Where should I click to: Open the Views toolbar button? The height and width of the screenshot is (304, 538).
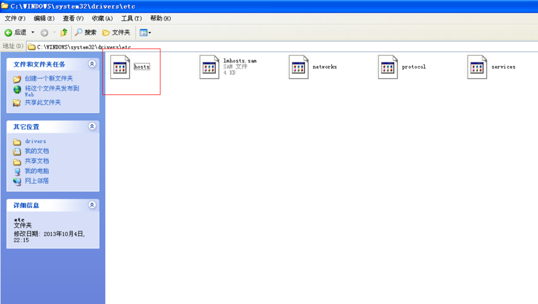tap(145, 33)
